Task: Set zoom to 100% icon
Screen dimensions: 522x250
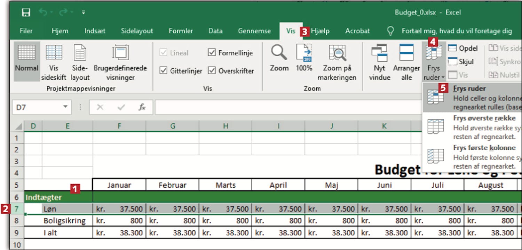Action: point(304,53)
